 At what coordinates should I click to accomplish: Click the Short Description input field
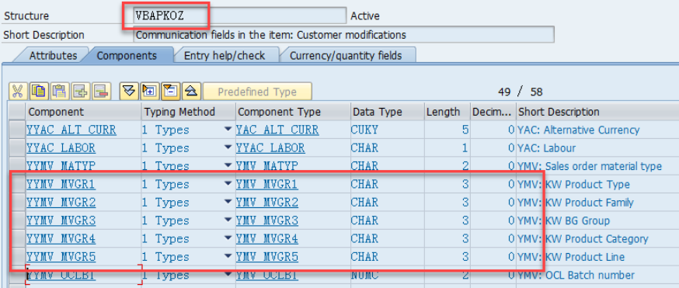coord(343,35)
